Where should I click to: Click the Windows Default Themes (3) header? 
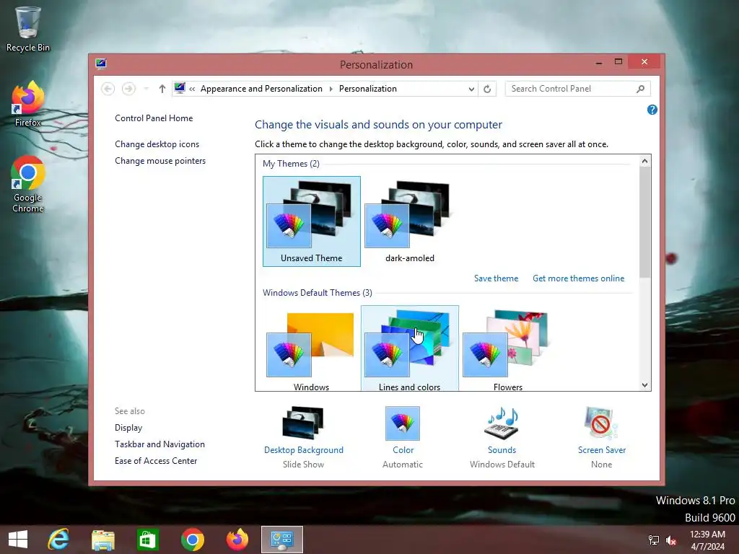(318, 293)
